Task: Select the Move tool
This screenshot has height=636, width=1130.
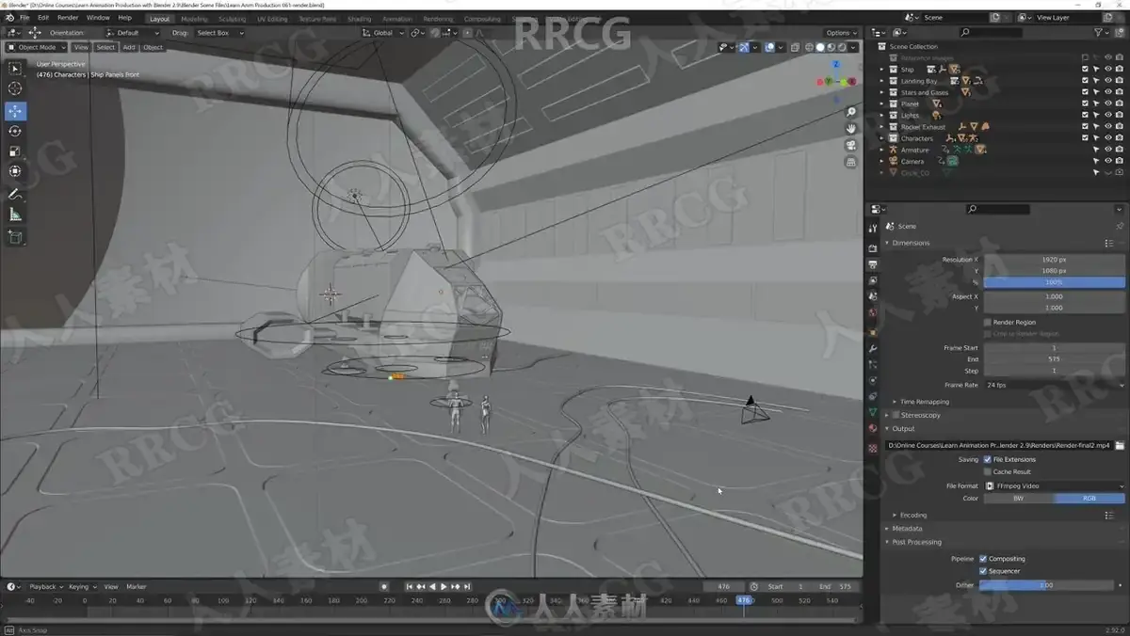Action: coord(15,111)
